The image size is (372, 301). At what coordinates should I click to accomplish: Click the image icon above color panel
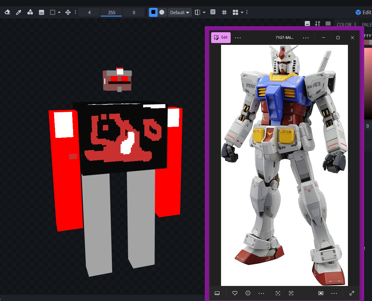[307, 23]
